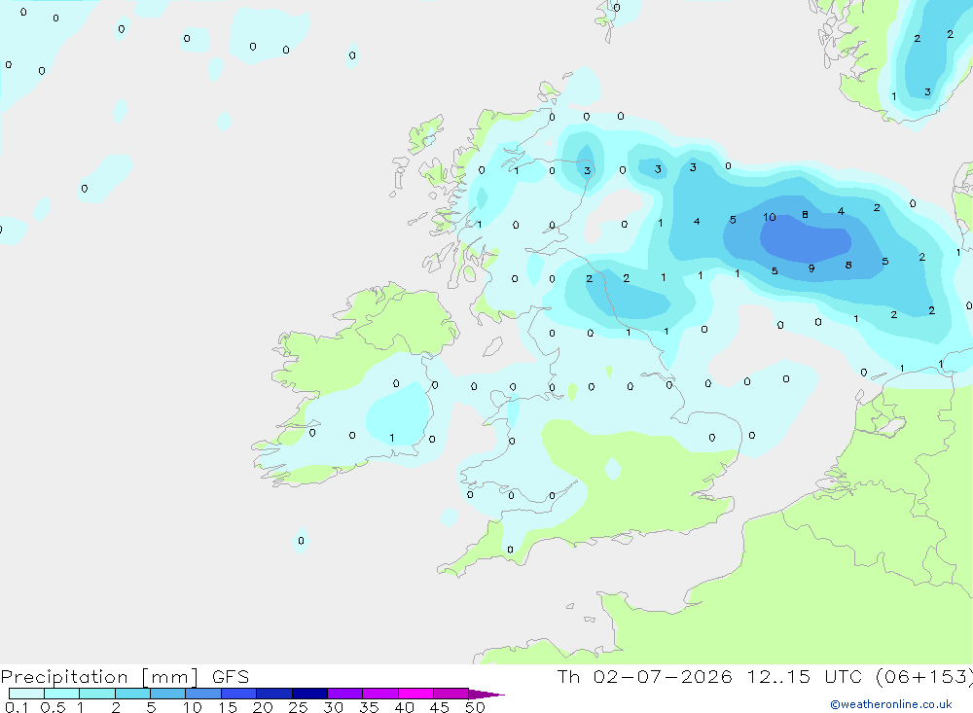
Task: Click the '50' legend scale label
Action: pos(475,707)
